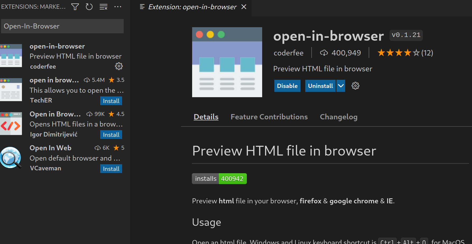Click the open-in-browser large extension logo
Viewport: 472px width, 244px height.
click(227, 62)
